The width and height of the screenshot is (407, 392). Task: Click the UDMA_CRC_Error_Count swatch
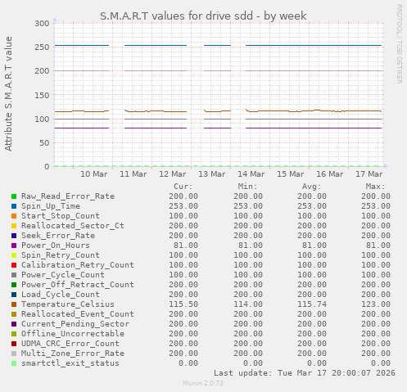click(14, 344)
